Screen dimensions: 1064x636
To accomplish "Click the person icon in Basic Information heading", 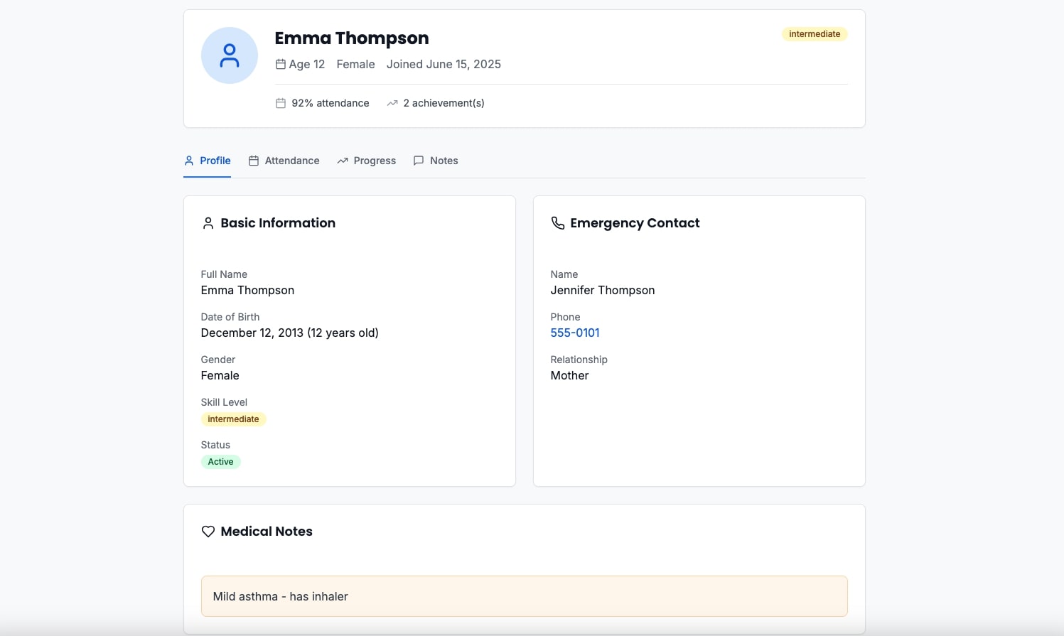I will [208, 223].
